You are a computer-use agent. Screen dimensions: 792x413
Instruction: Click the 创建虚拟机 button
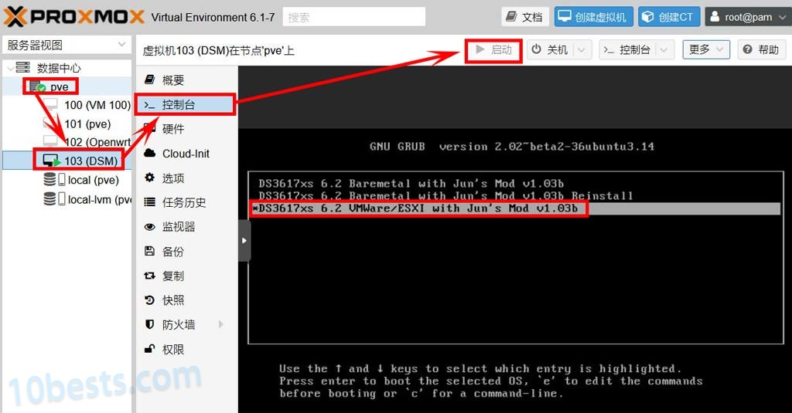594,17
